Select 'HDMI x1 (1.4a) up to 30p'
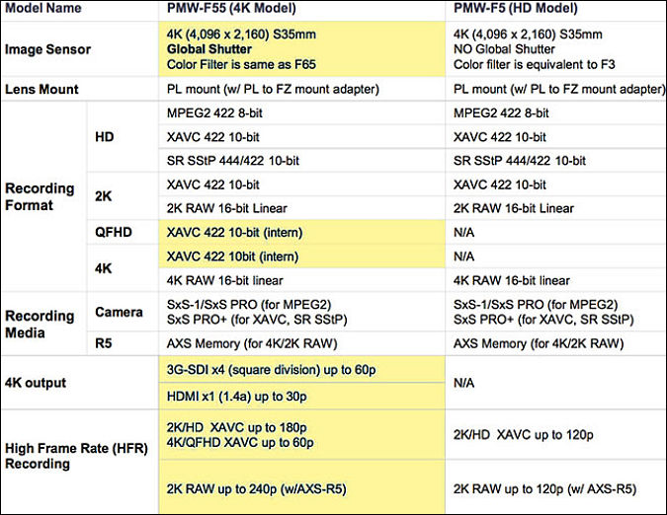Viewport: 667px width, 515px height. click(236, 397)
